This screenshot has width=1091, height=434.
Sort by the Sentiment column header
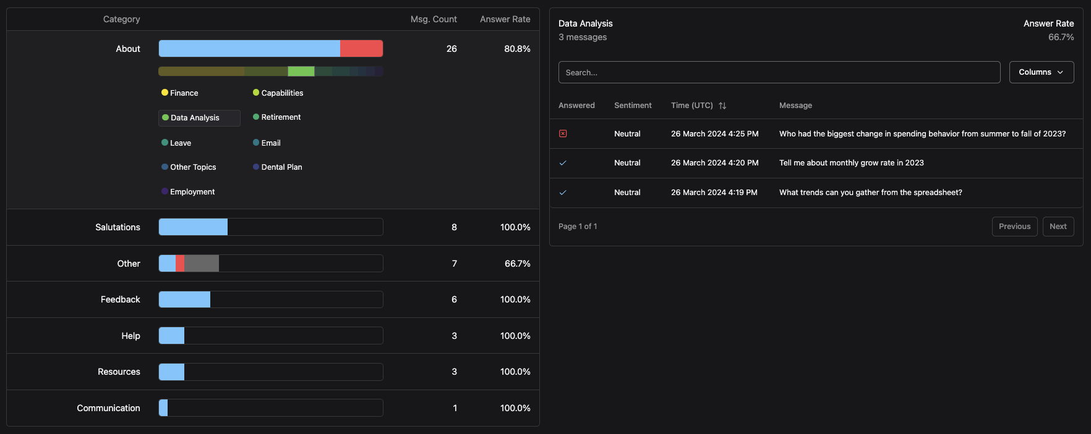click(633, 106)
